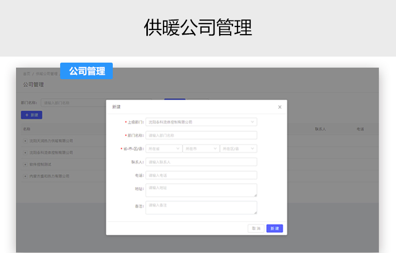The width and height of the screenshot is (396, 253).
Task: Click into the 备注 remarks textarea
Action: (x=201, y=207)
